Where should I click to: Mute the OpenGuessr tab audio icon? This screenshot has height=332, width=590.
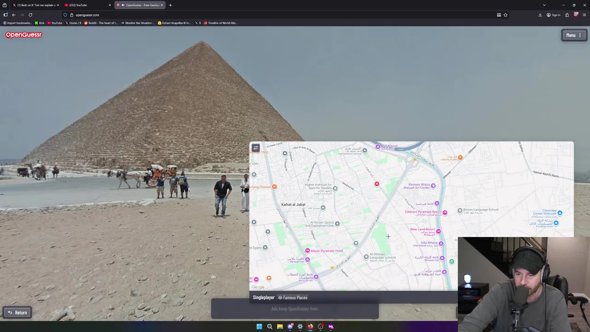(x=123, y=5)
